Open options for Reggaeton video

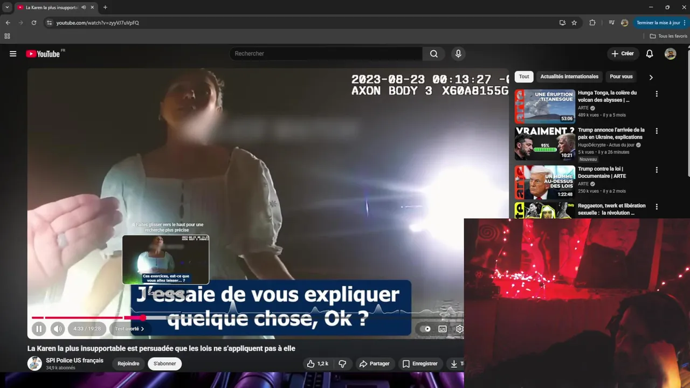click(x=657, y=206)
